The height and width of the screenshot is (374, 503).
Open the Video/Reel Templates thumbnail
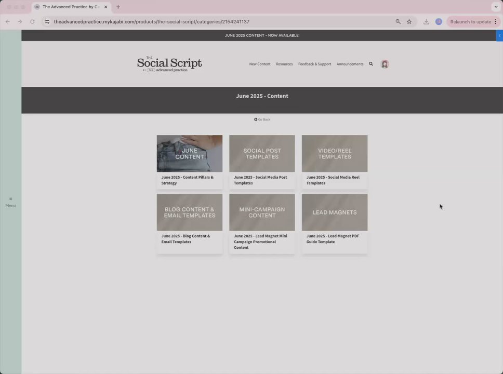click(x=335, y=153)
